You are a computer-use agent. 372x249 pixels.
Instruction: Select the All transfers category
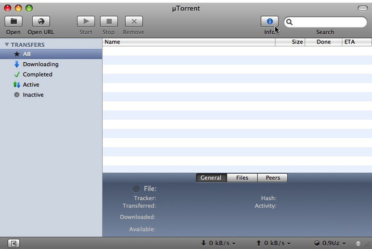click(x=51, y=54)
